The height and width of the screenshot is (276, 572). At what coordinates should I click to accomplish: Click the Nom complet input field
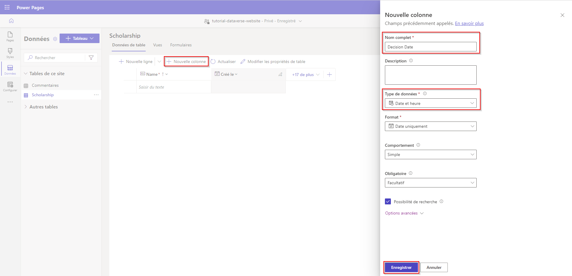point(430,47)
